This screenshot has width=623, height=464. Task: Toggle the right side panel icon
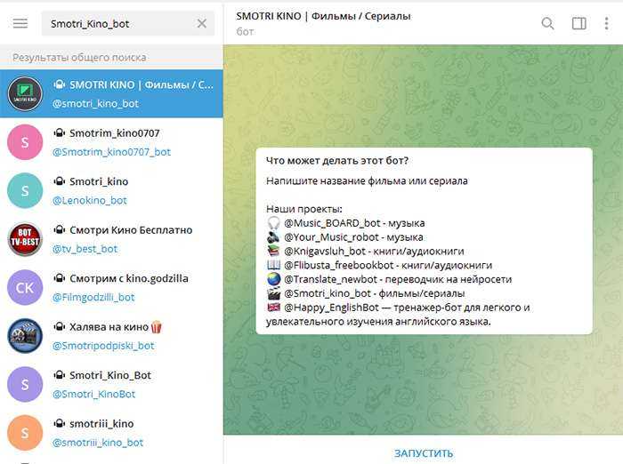[578, 23]
